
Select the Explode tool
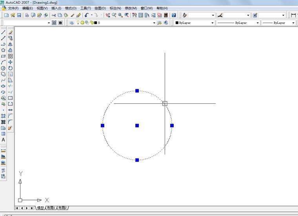pos(10,128)
